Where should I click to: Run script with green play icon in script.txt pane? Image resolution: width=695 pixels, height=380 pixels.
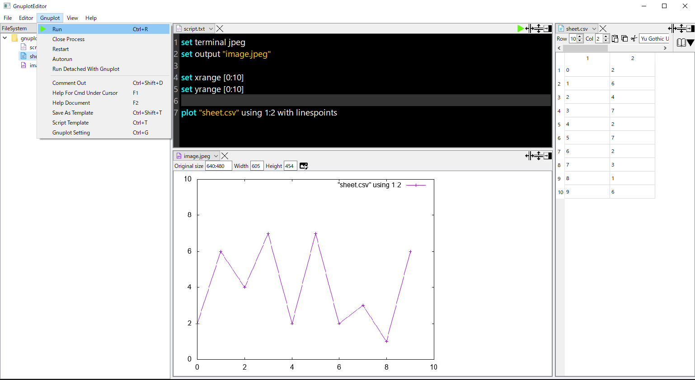[521, 28]
